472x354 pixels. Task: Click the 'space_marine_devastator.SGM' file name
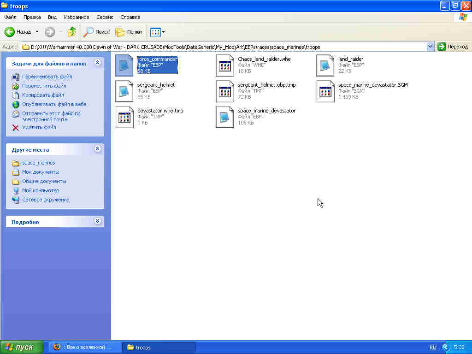[x=373, y=85]
